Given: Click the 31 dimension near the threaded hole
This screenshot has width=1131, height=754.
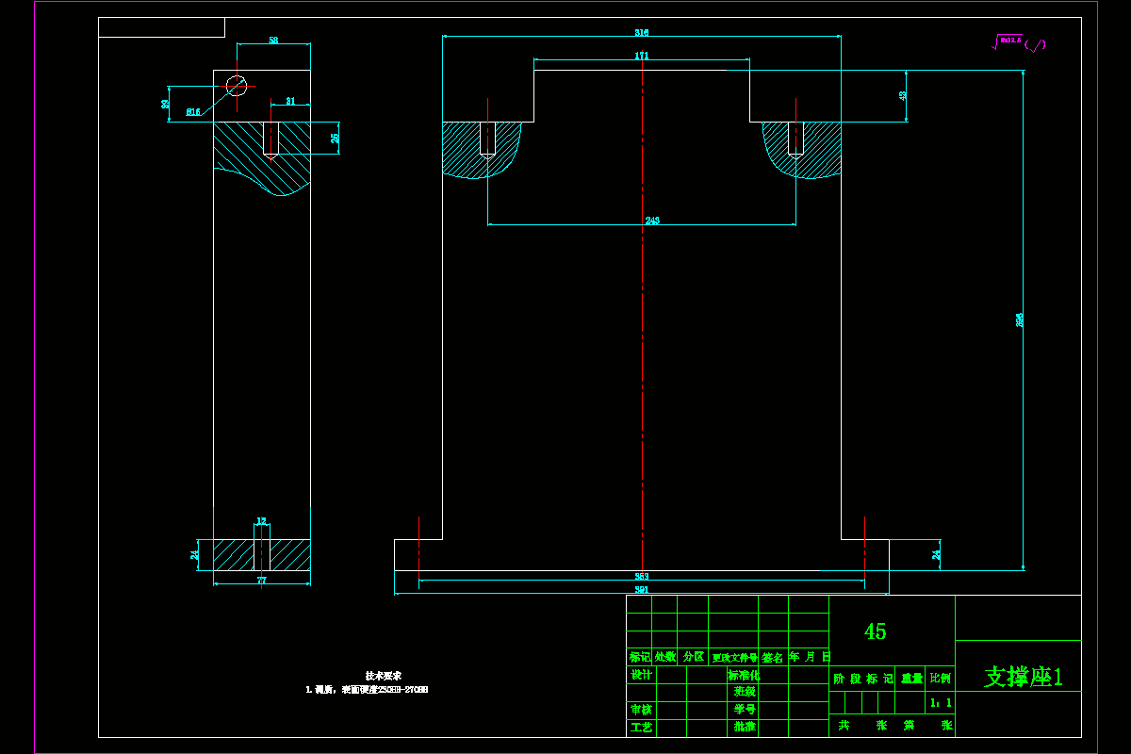Looking at the screenshot, I should pos(290,101).
